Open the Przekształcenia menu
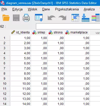Viewport: 100px width, 106px height. tap(67, 9)
